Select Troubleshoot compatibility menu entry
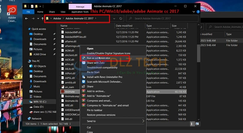 [x=102, y=68]
